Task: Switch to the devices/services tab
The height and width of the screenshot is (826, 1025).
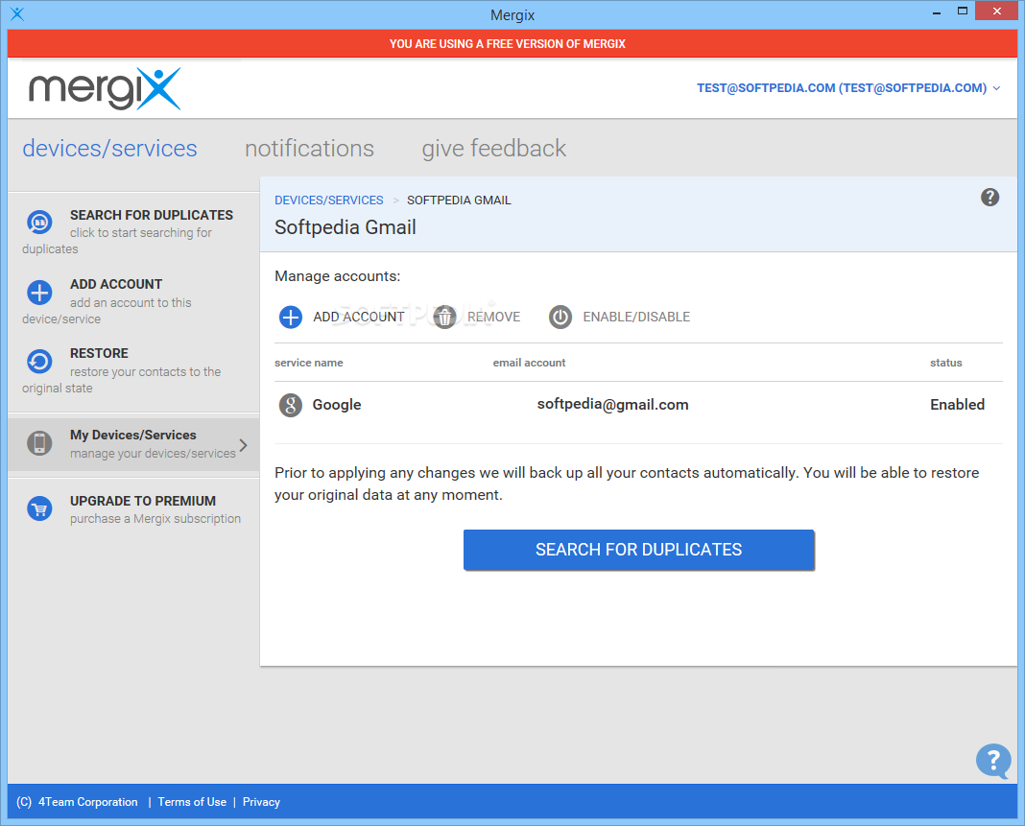Action: 109,149
